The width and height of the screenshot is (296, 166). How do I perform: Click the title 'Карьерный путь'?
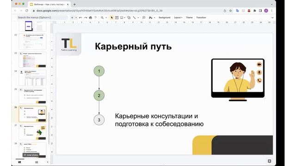coord(133,46)
